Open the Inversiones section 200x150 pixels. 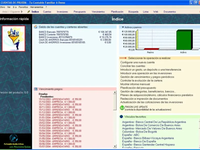point(62,12)
